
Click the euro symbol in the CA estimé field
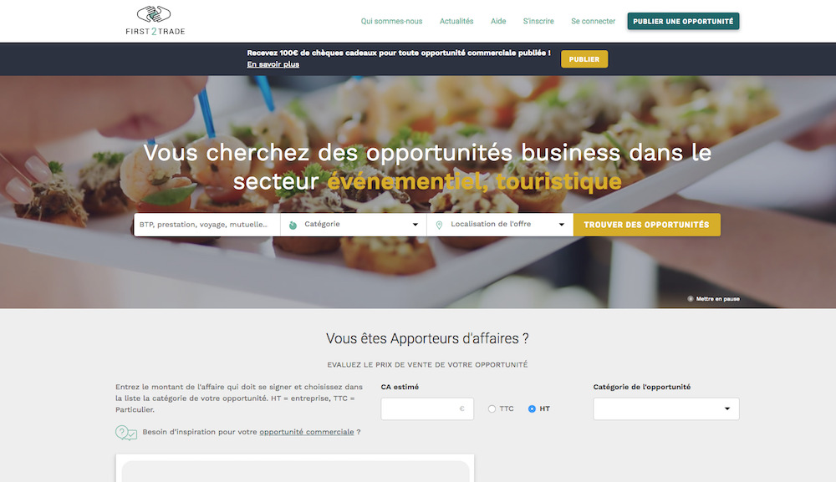461,408
